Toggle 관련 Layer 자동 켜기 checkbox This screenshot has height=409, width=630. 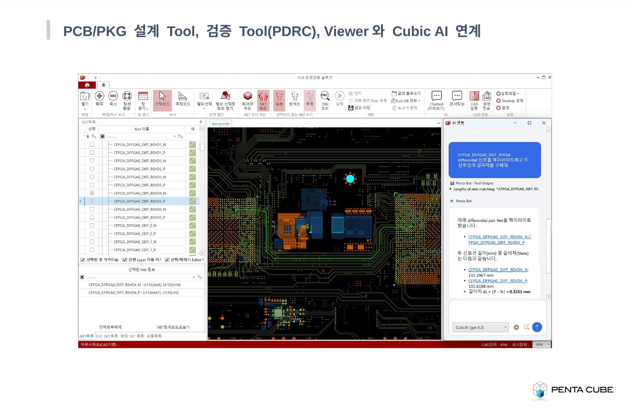click(125, 260)
